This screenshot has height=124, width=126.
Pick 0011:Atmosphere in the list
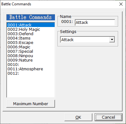31,69
